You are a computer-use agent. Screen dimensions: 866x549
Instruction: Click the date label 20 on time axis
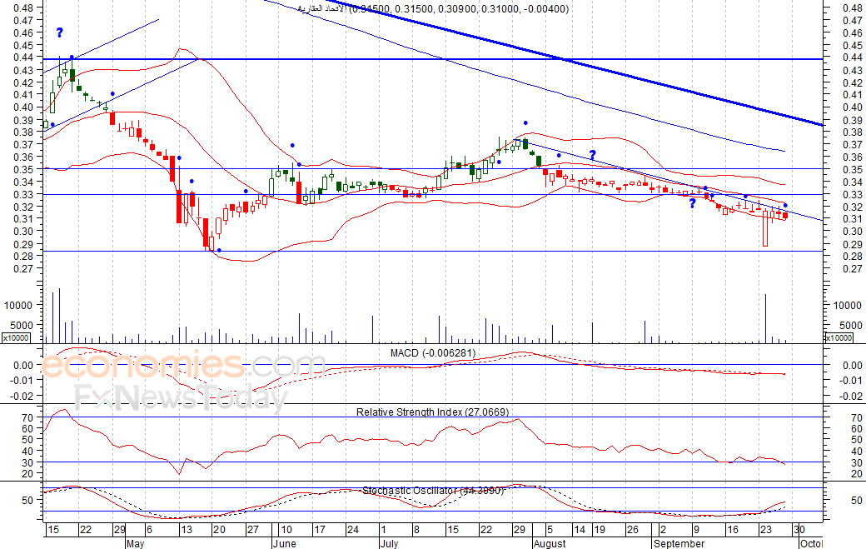pos(219,530)
